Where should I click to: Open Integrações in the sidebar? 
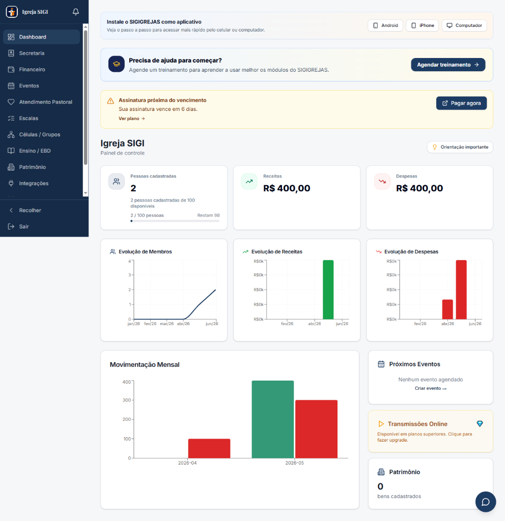tap(41, 183)
